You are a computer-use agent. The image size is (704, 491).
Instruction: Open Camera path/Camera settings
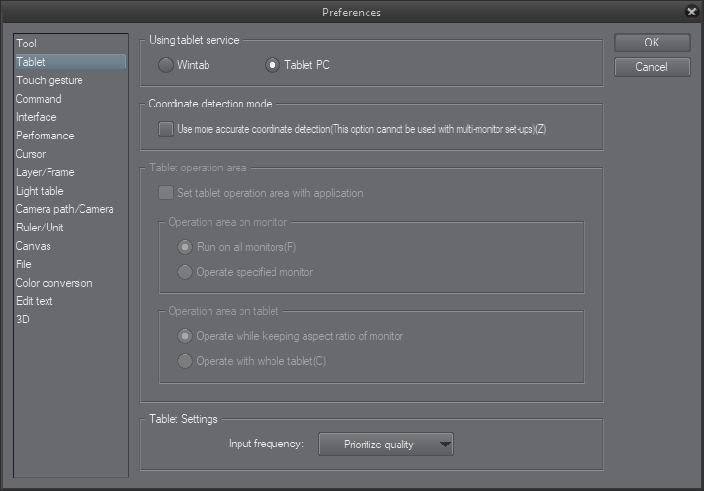click(x=64, y=209)
